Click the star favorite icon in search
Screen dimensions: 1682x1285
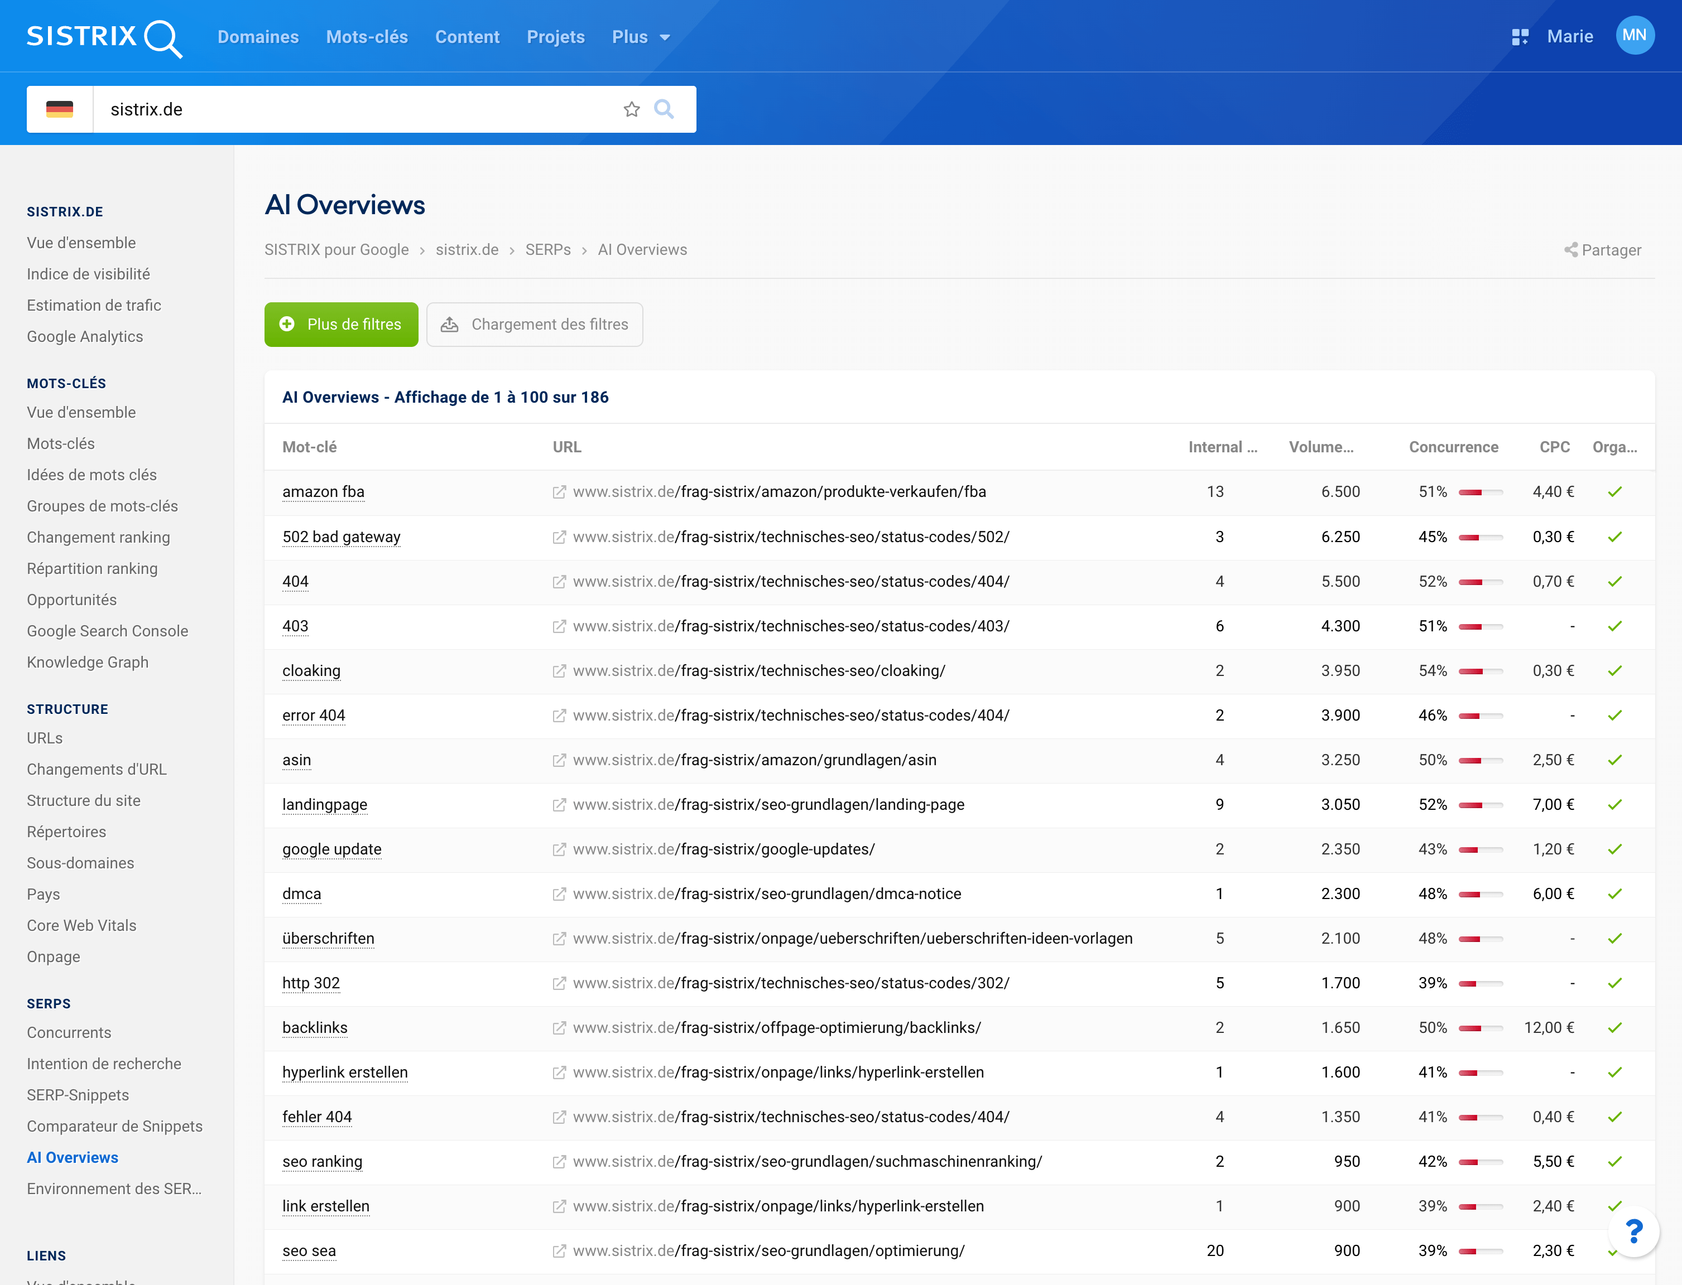(631, 109)
